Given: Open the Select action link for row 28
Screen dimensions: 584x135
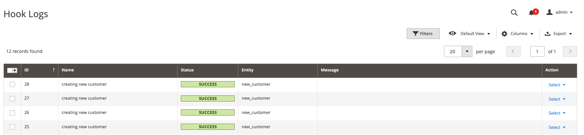Looking at the screenshot, I should 557,85.
